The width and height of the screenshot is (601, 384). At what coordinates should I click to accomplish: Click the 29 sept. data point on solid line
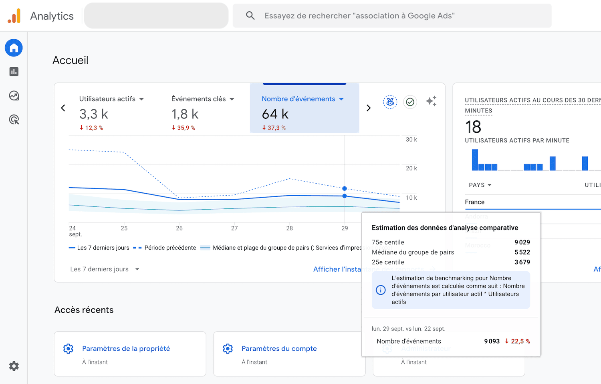(345, 196)
